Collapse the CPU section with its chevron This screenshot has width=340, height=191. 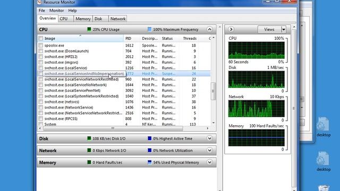[209, 29]
